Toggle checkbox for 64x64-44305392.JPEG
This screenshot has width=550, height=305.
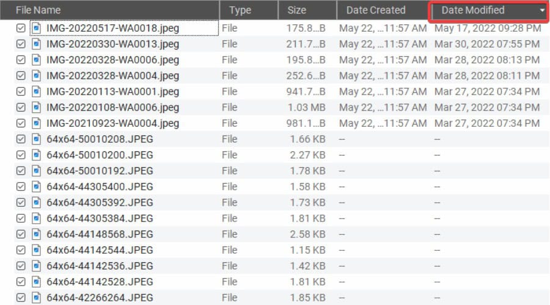pyautogui.click(x=21, y=203)
